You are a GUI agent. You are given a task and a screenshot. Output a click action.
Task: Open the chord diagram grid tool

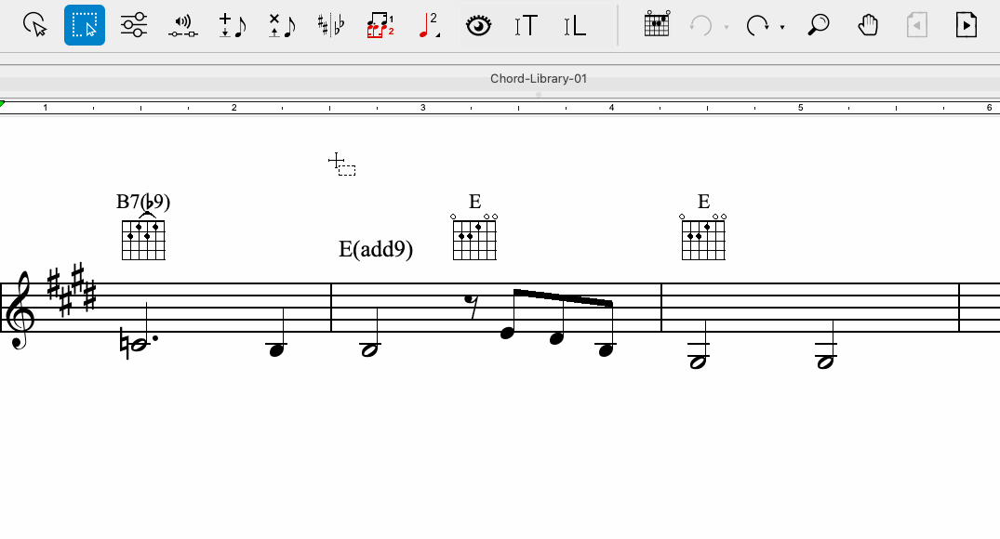[x=656, y=24]
